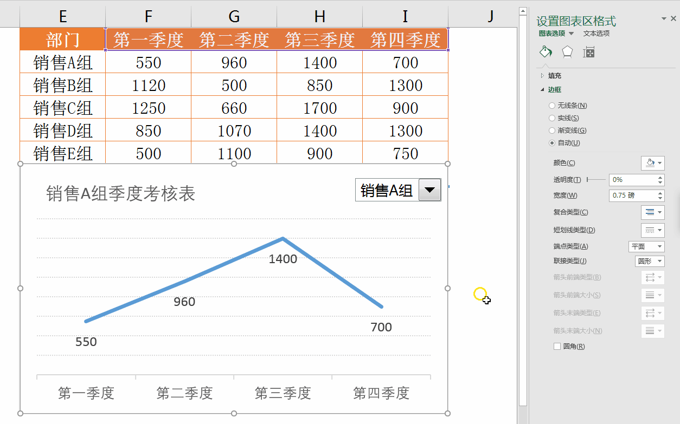Switch to the 文本选项 tab
The image size is (680, 424).
click(x=596, y=33)
